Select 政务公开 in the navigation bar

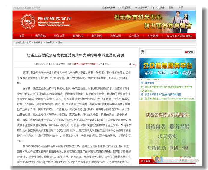tap(59, 36)
